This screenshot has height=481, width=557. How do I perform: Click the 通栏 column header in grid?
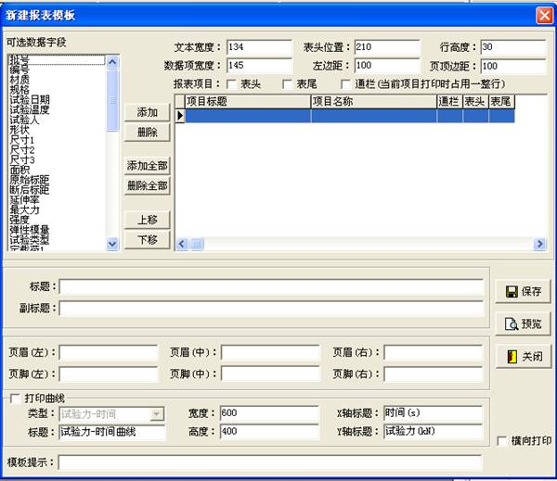(x=449, y=102)
